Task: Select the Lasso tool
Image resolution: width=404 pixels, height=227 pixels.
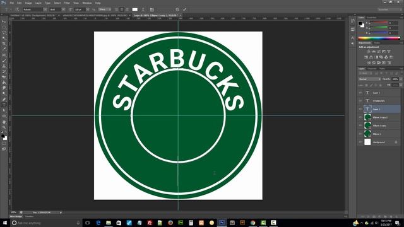Action: 4,33
